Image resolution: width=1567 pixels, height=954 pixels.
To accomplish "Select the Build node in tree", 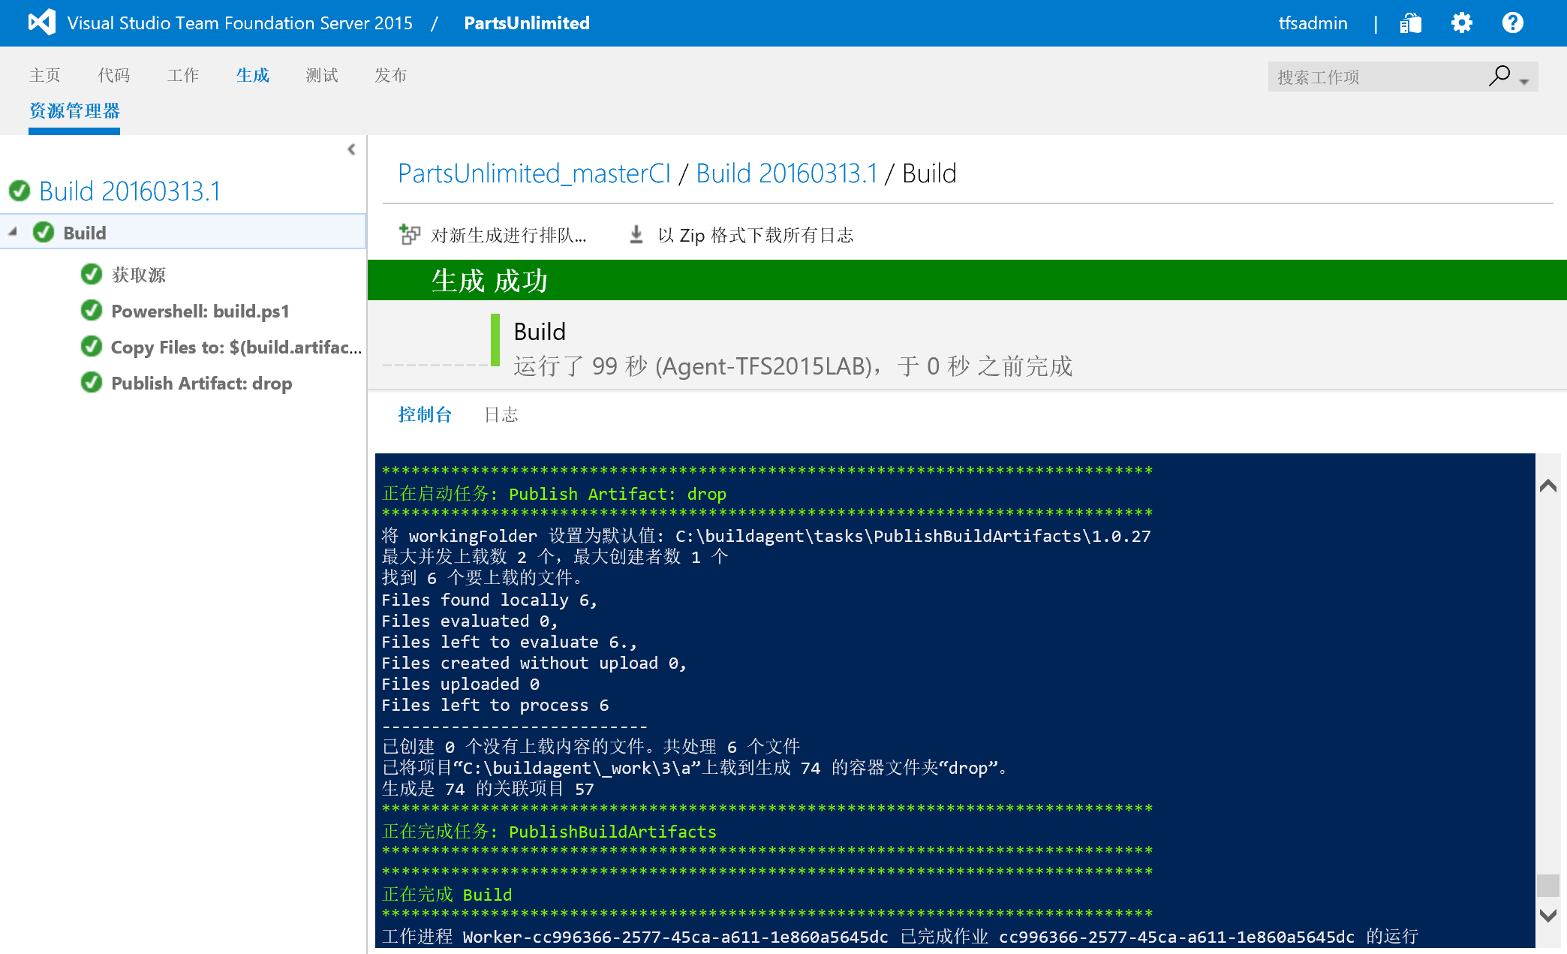I will tap(183, 232).
